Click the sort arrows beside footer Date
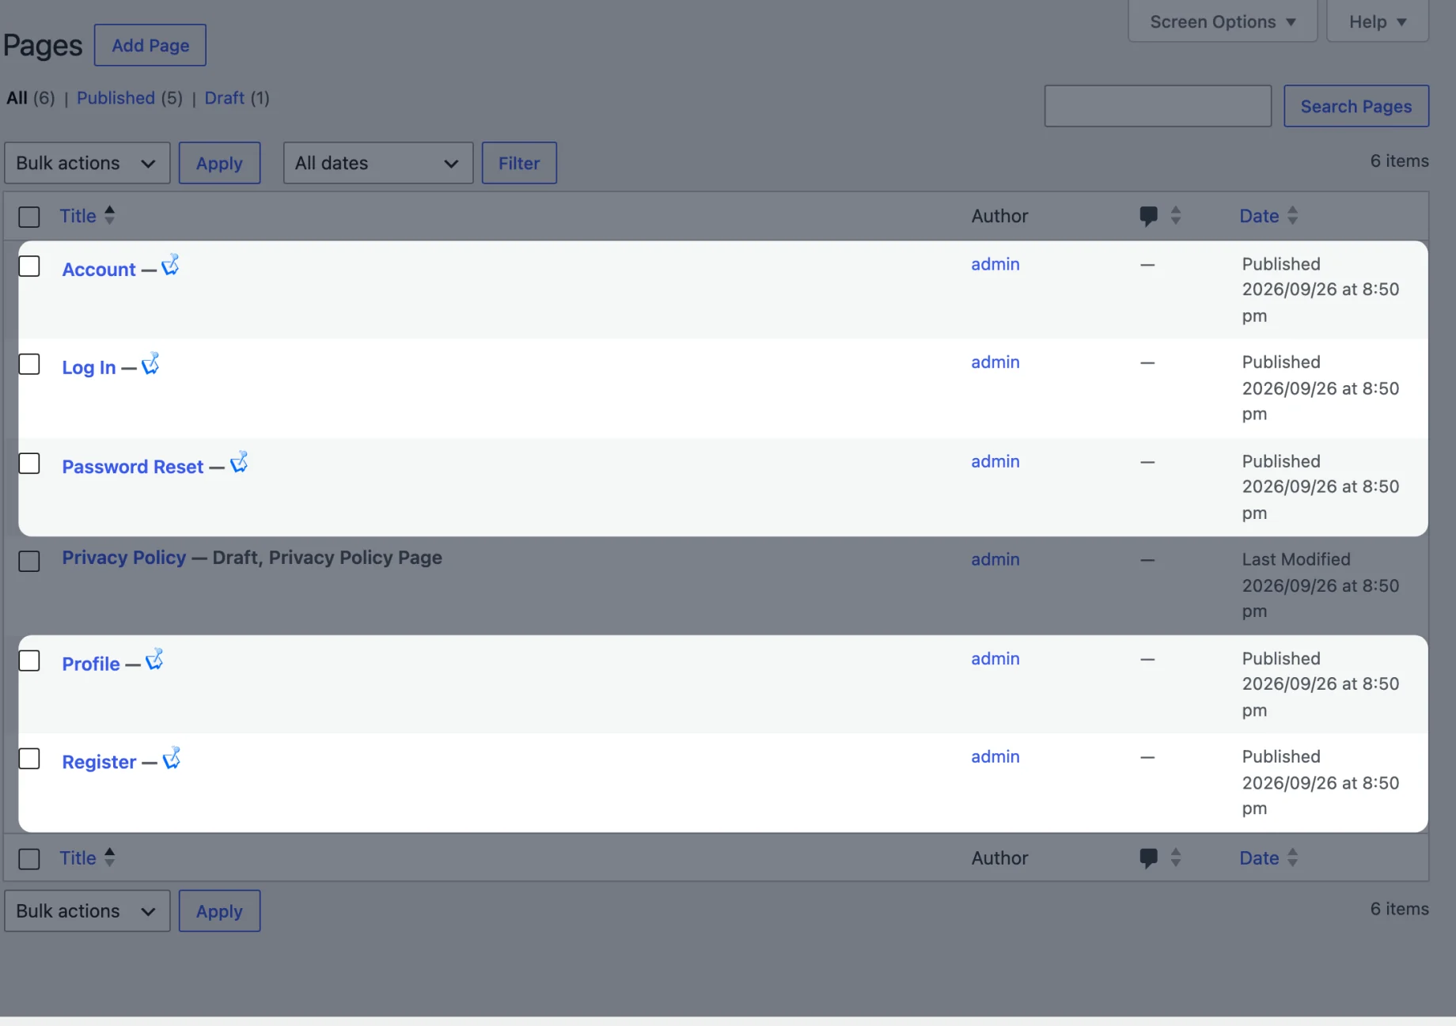The image size is (1456, 1026). [x=1292, y=858]
